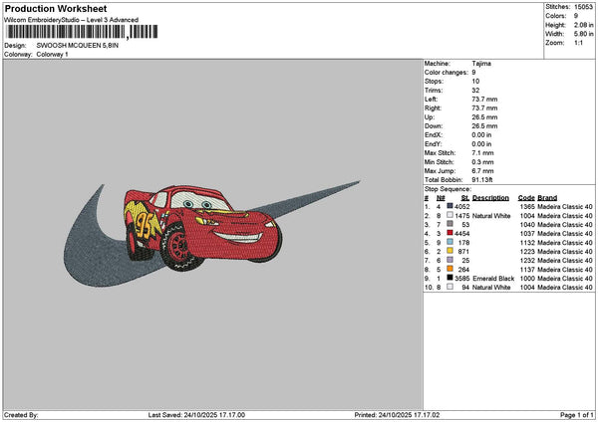Image resolution: width=598 pixels, height=422 pixels.
Task: Click the Wilcom EmbroideryStudio Level 3 Advanced text
Action: [x=72, y=20]
